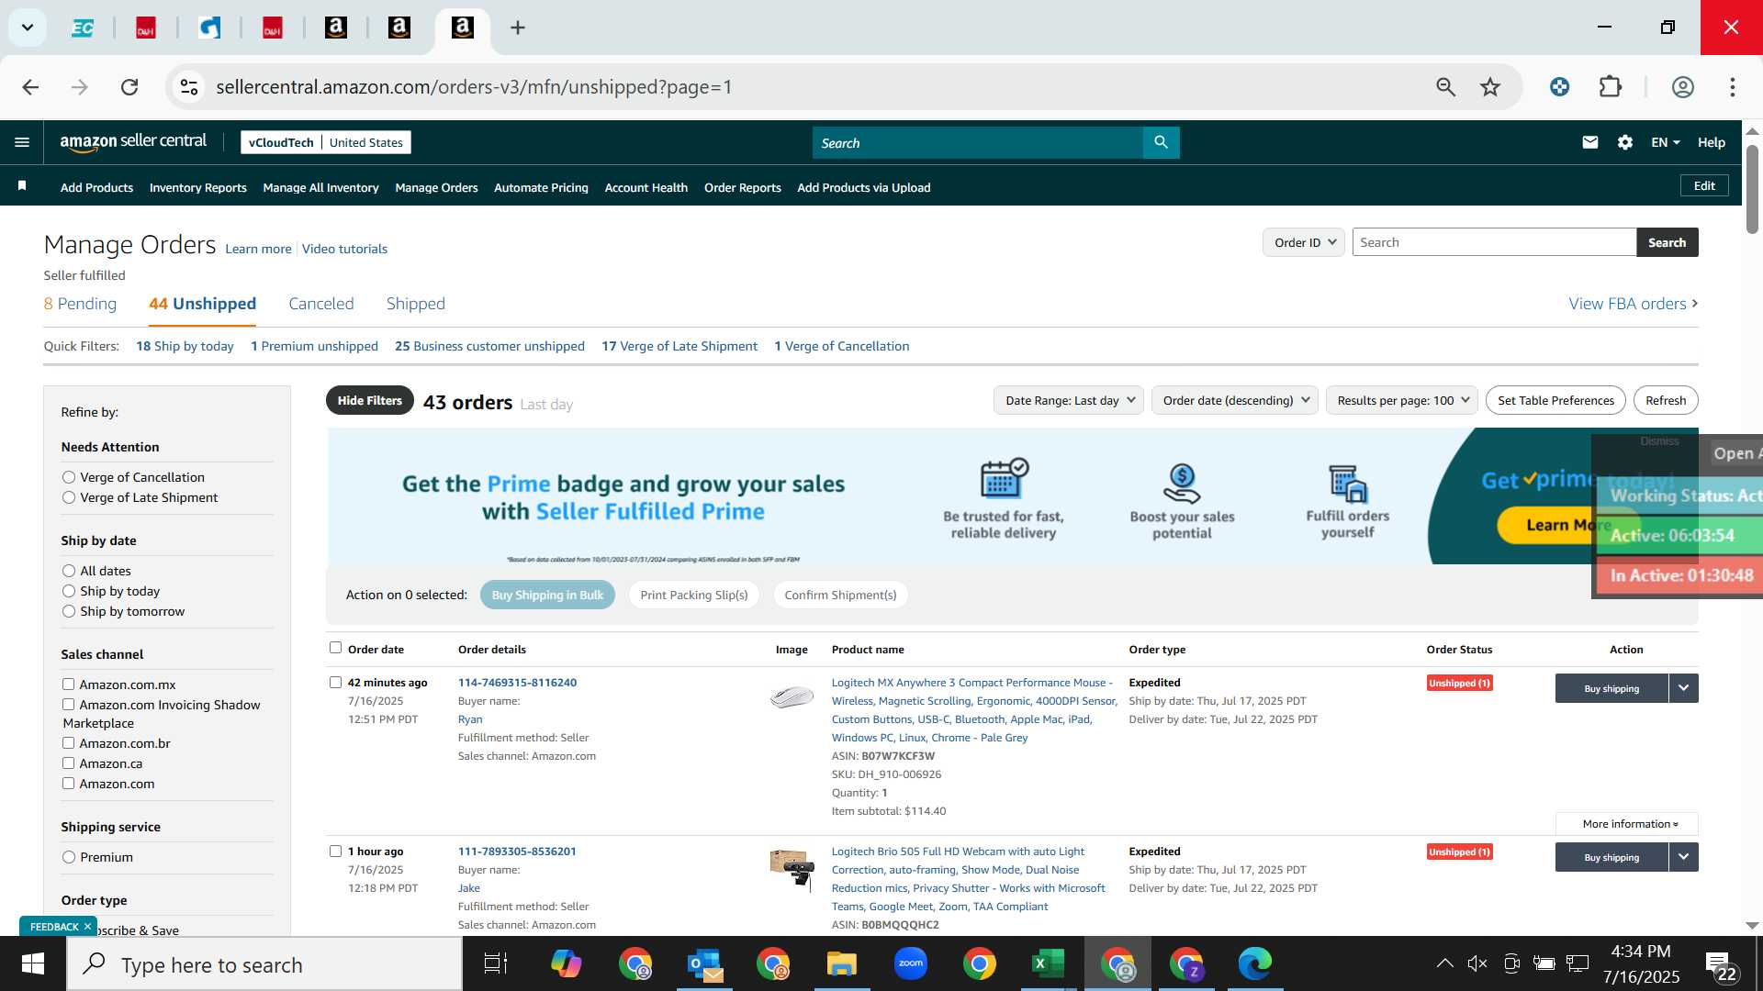The width and height of the screenshot is (1763, 991).
Task: Switch to the Shipped tab
Action: (x=415, y=304)
